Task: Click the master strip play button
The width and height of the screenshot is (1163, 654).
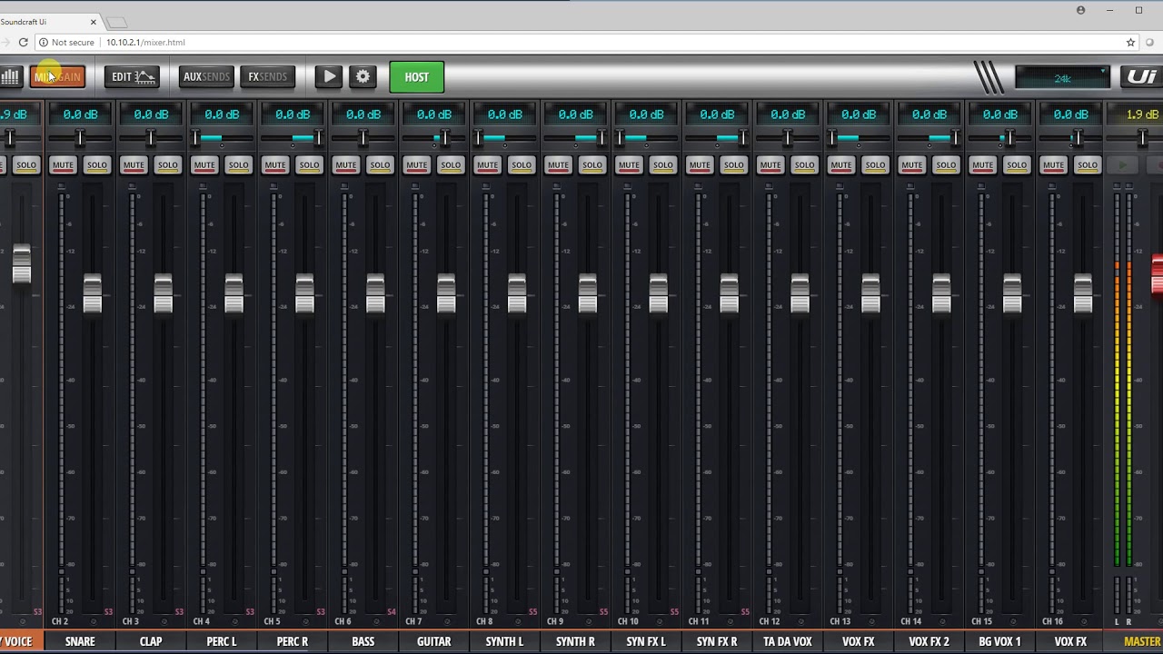Action: (x=1123, y=165)
